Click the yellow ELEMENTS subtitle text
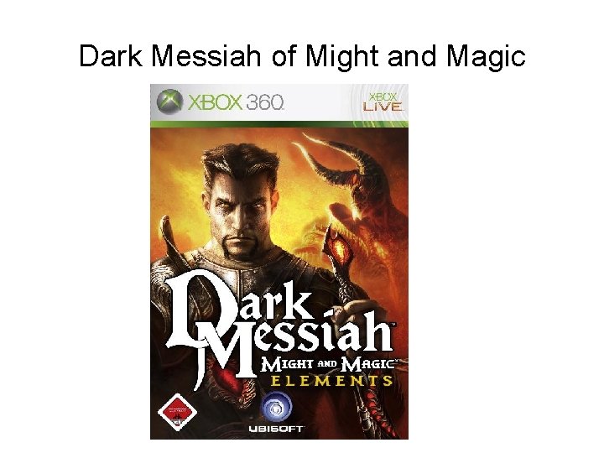The width and height of the screenshot is (604, 453). coord(331,382)
